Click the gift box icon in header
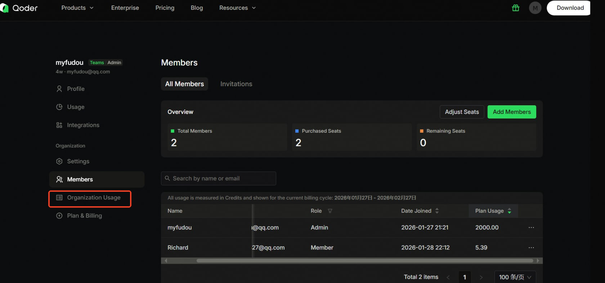Screen dimensions: 605x283 point(516,8)
